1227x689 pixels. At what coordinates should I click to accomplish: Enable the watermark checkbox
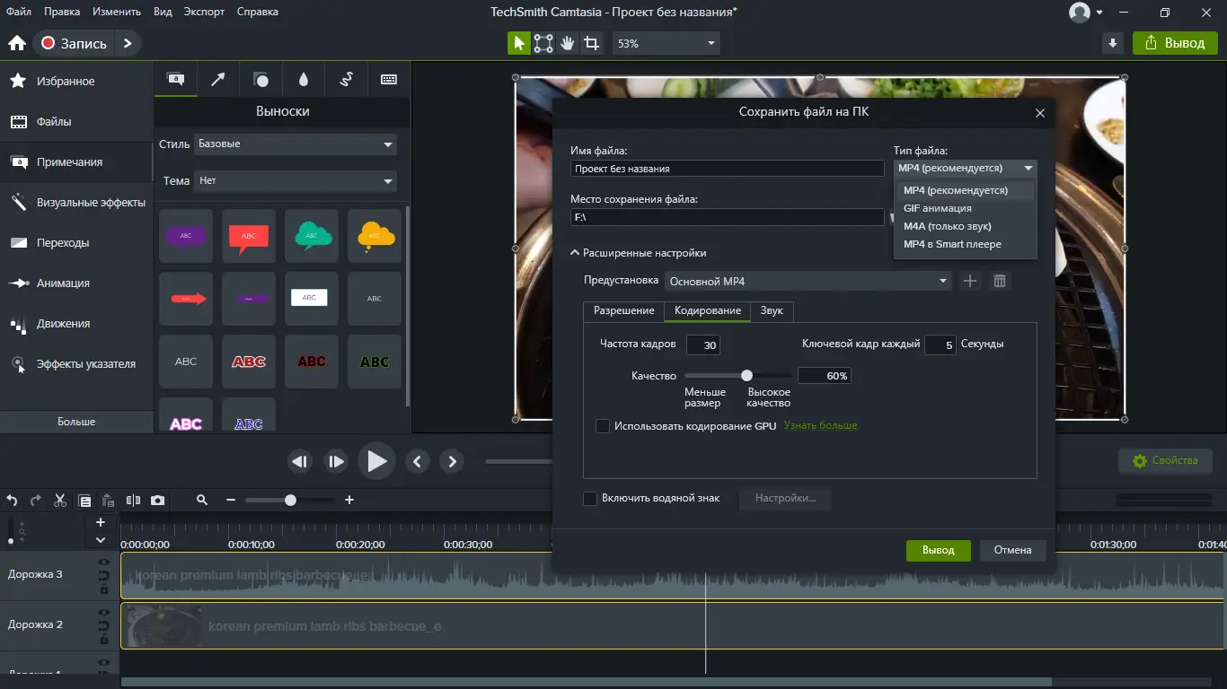[590, 498]
